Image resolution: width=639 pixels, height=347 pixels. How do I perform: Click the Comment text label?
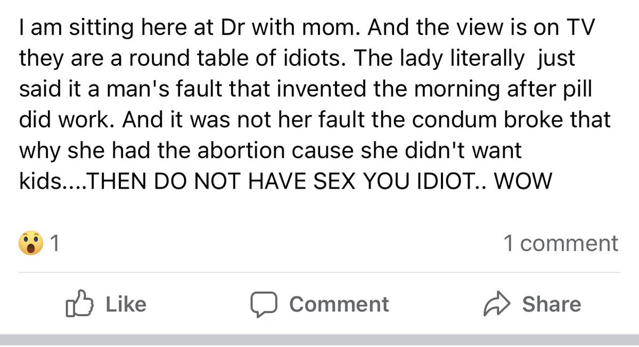coord(339,304)
